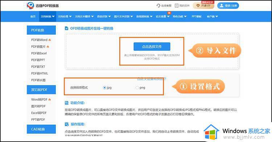Click the icon before 操作指南 heading
The height and width of the screenshot is (142, 272).
coord(67,124)
